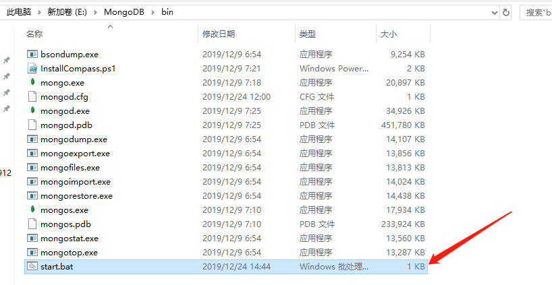
Task: Click the size 233,924 KB of mongos.pdb
Action: pos(403,224)
